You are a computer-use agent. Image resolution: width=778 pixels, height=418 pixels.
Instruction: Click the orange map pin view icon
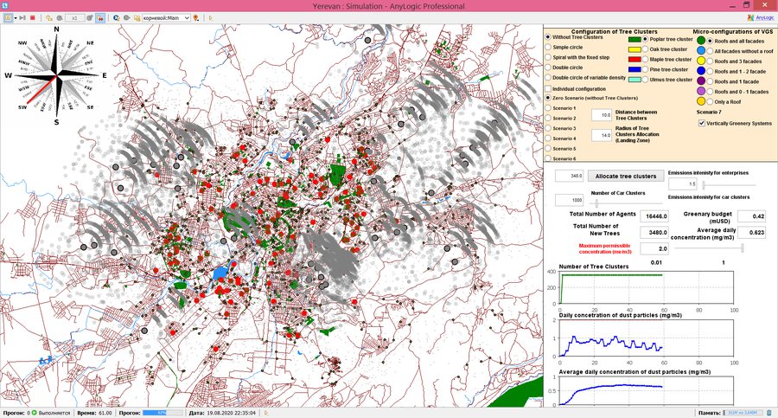pos(196,18)
